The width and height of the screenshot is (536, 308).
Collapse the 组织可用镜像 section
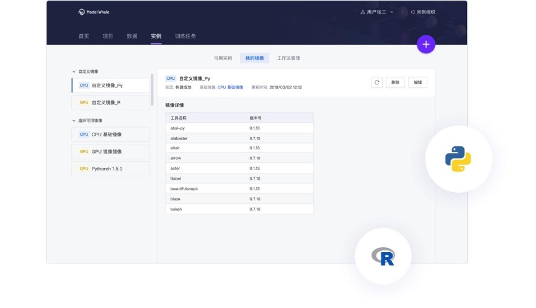pyautogui.click(x=74, y=121)
